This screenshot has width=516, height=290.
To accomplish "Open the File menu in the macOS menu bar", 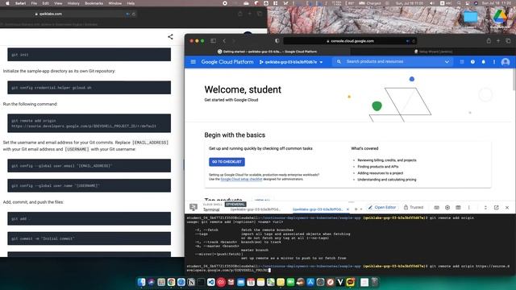I will coord(34,3).
